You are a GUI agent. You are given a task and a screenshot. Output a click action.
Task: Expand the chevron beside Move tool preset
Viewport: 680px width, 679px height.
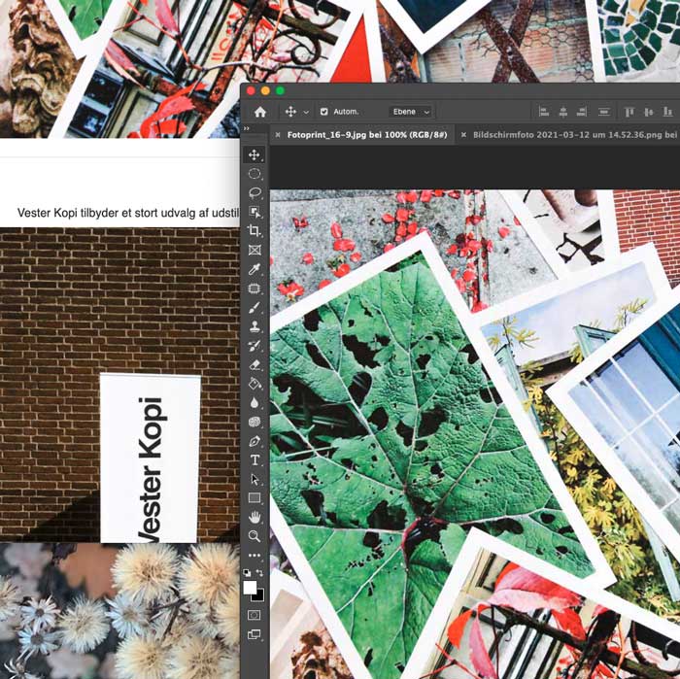tap(306, 113)
